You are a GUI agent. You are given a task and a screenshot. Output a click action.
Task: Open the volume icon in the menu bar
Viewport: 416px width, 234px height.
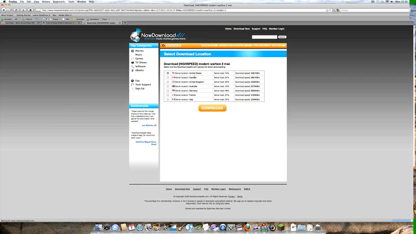[x=392, y=2]
